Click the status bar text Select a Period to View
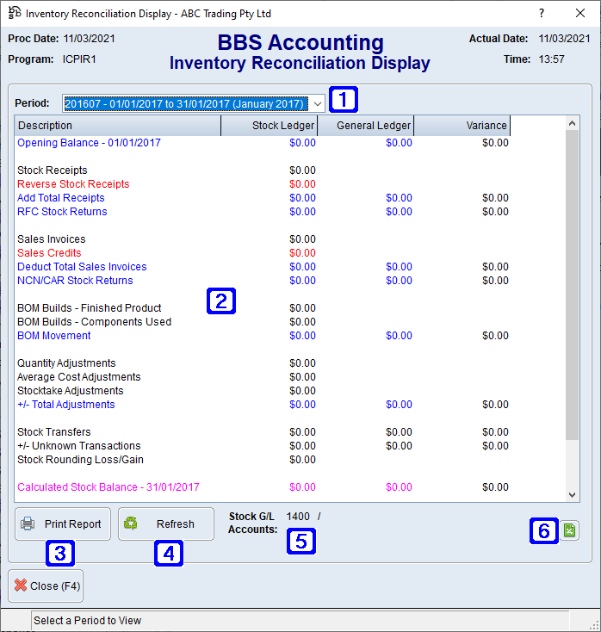Image resolution: width=601 pixels, height=632 pixels. (88, 620)
